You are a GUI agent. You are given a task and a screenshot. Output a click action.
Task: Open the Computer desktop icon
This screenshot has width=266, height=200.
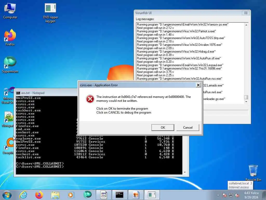tap(10, 11)
